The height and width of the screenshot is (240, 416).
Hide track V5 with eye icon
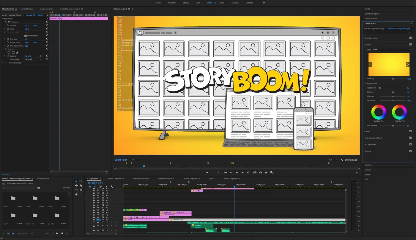[107, 210]
